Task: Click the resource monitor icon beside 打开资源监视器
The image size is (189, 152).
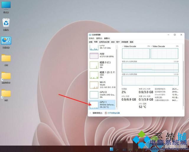Action: click(x=106, y=113)
